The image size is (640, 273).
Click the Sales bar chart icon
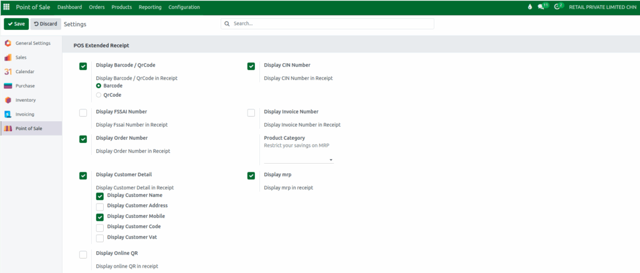7,57
